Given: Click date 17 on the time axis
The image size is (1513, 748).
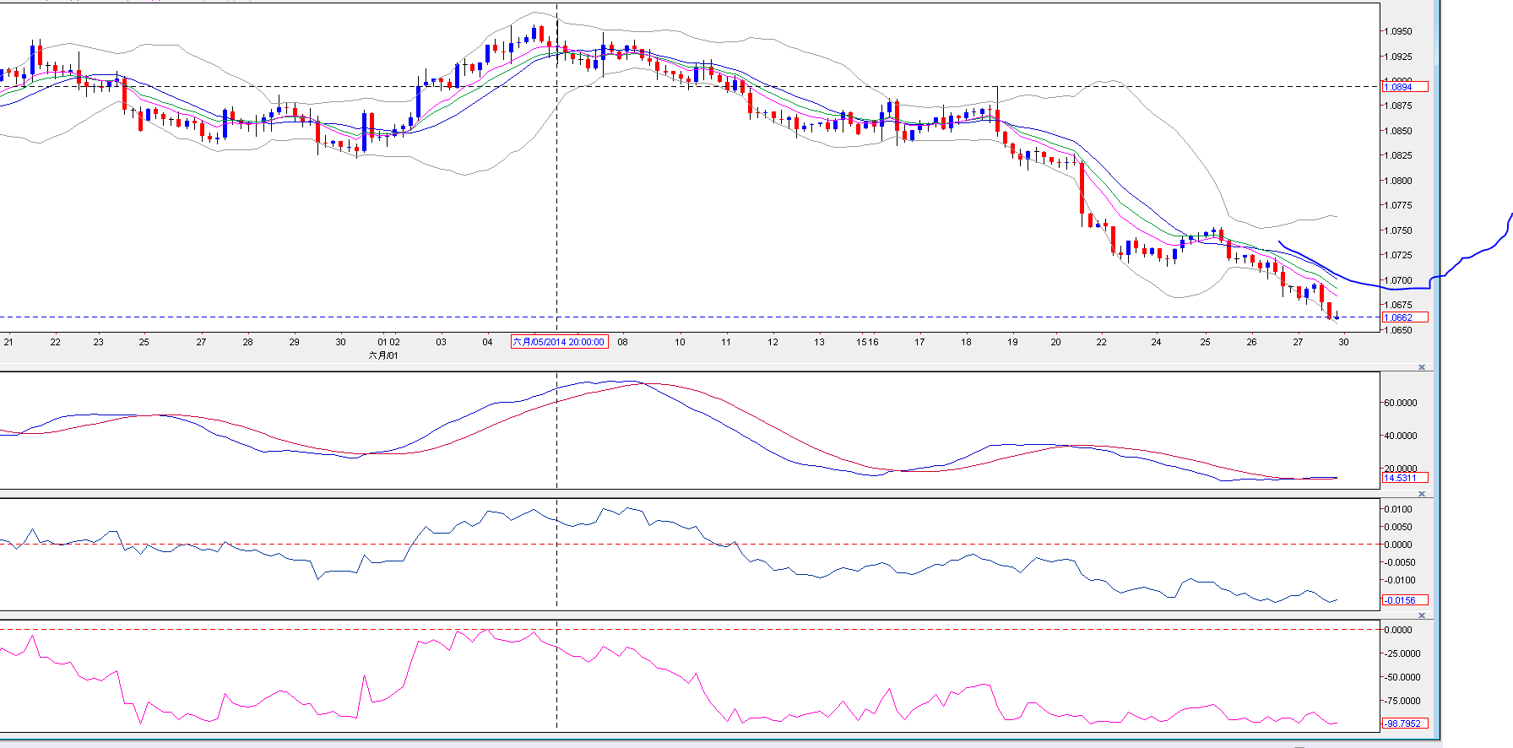Looking at the screenshot, I should coord(919,342).
